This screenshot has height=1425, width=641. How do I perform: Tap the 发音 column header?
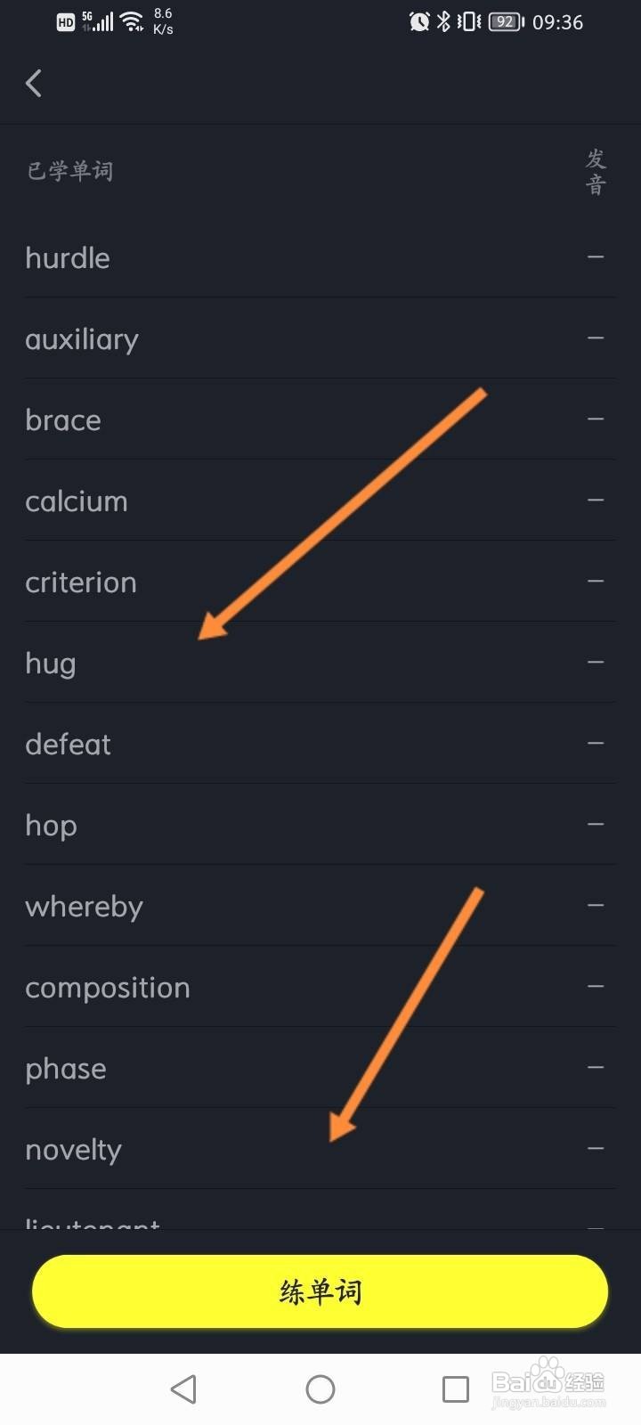click(x=596, y=172)
